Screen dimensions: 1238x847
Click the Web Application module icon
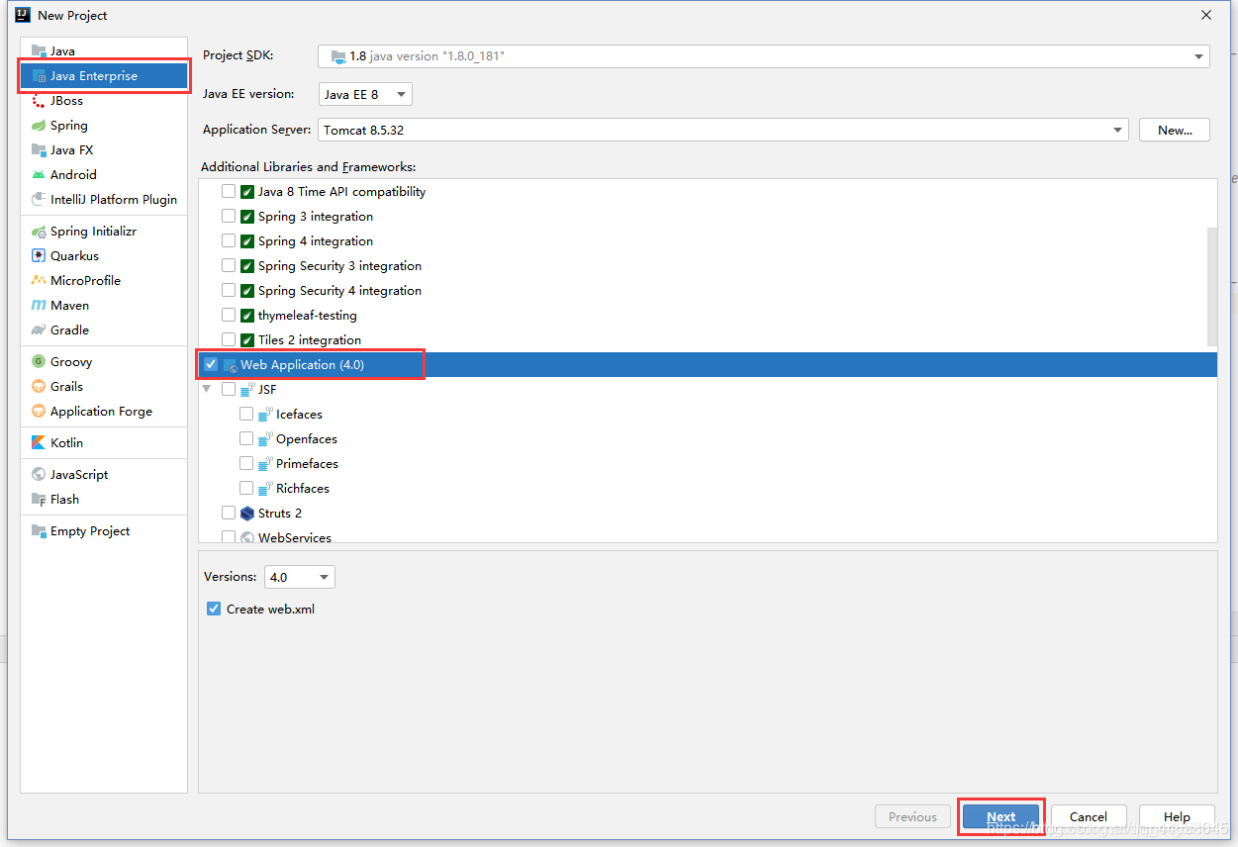[230, 365]
